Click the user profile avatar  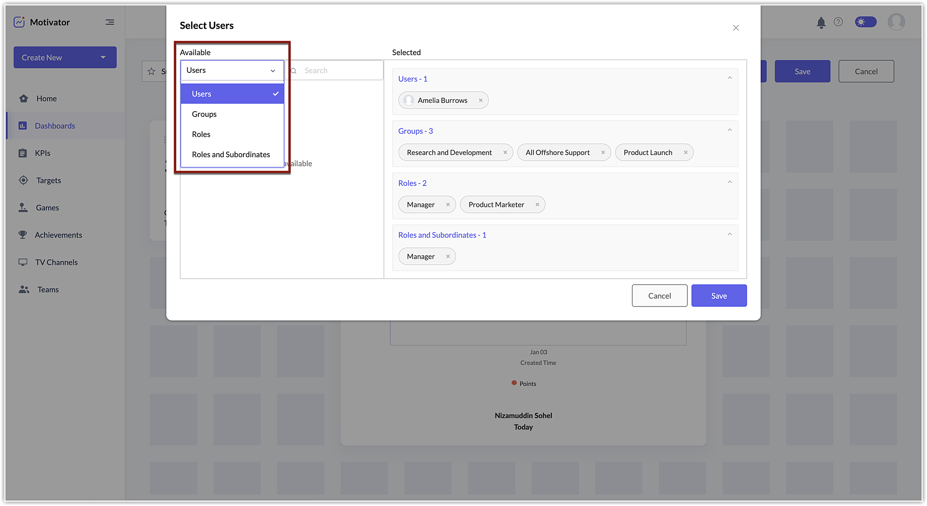[896, 22]
